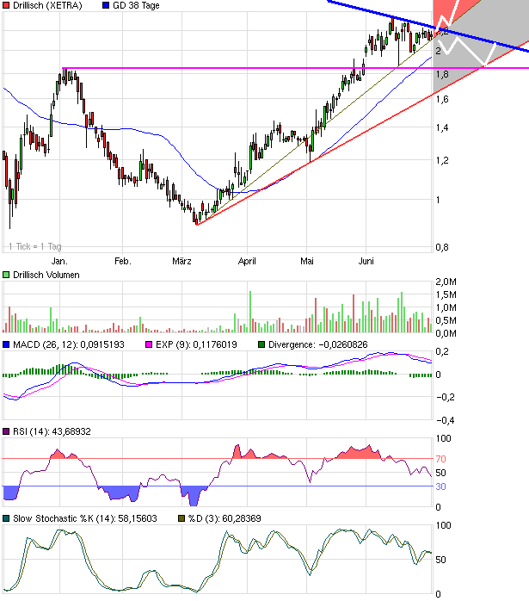Click the 'RSI (14): 43,68932' label
This screenshot has width=529, height=601.
pos(52,431)
